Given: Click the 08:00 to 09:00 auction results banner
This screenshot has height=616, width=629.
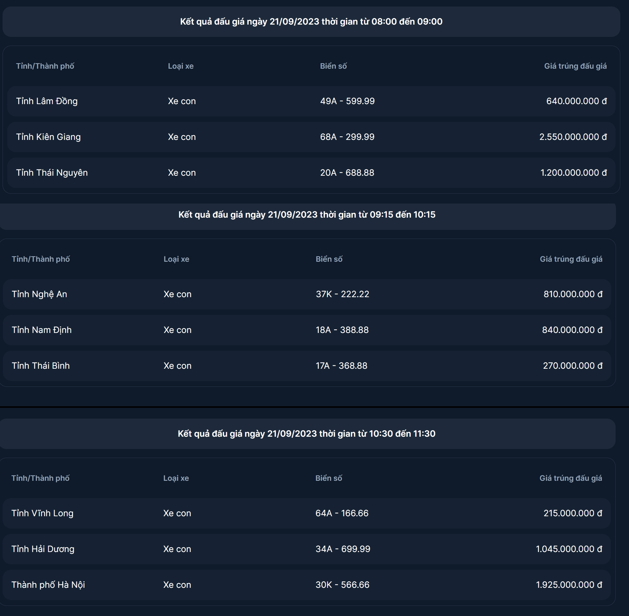Looking at the screenshot, I should pos(311,22).
